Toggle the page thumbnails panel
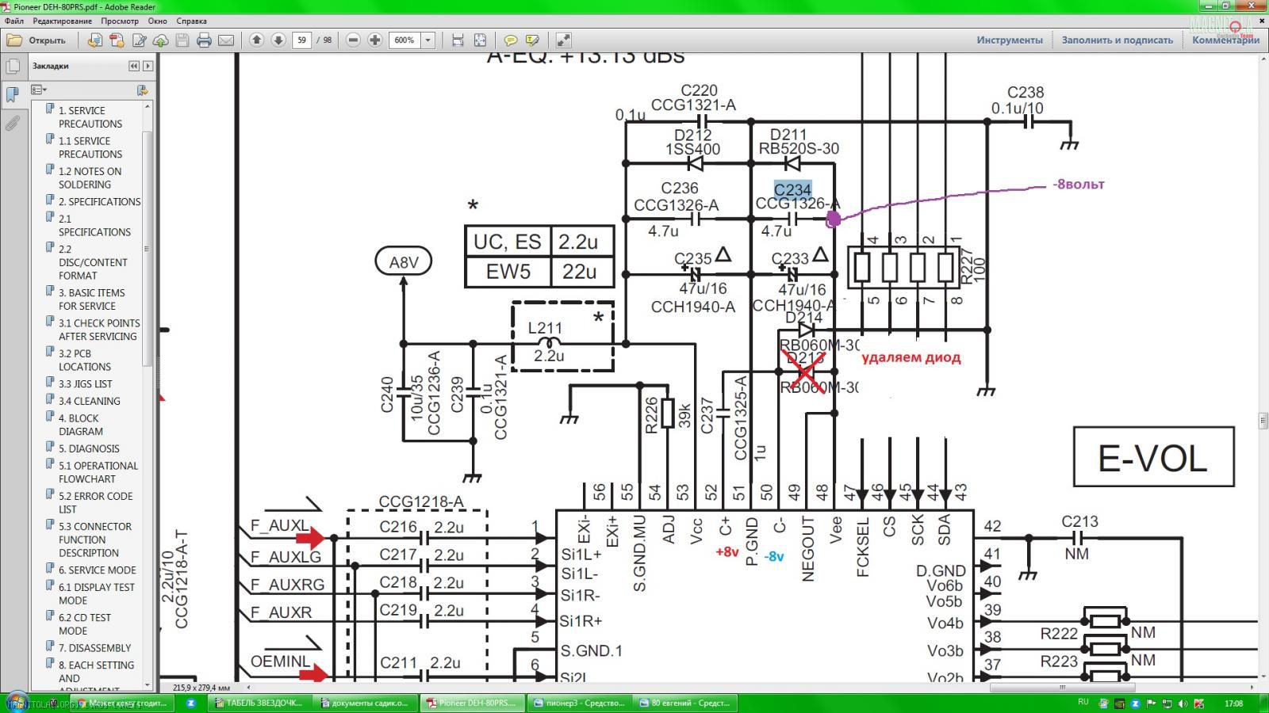This screenshot has width=1269, height=713. pyautogui.click(x=13, y=67)
